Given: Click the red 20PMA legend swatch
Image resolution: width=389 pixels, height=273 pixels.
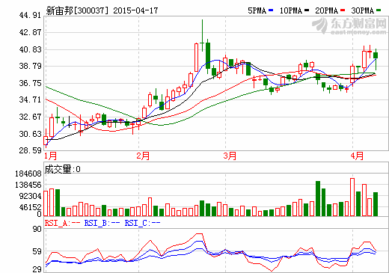Looking at the screenshot, I should pos(343,10).
